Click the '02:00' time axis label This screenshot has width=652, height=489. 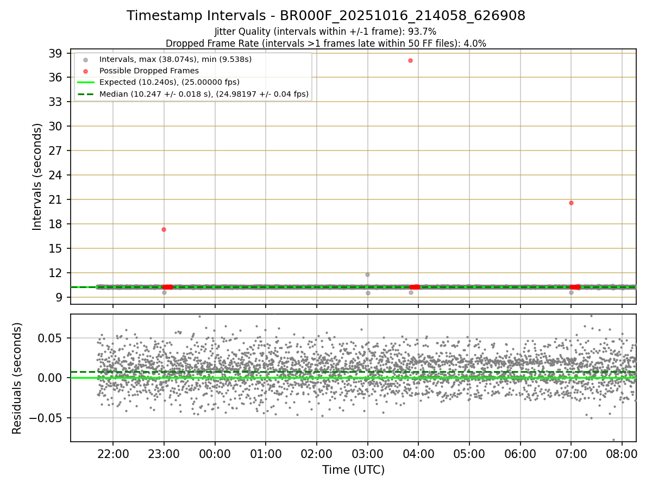click(317, 454)
